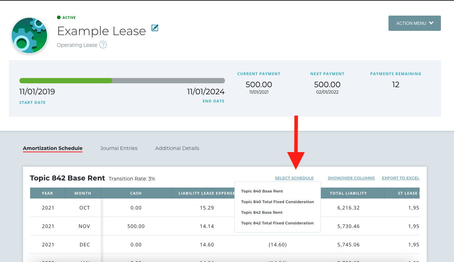This screenshot has height=262, width=454.
Task: Click the edit pencil icon beside Example Lease
Action: [x=155, y=28]
